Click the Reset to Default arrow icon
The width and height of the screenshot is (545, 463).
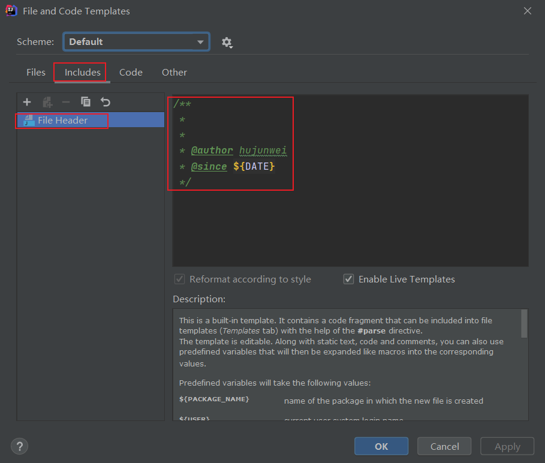coord(106,102)
